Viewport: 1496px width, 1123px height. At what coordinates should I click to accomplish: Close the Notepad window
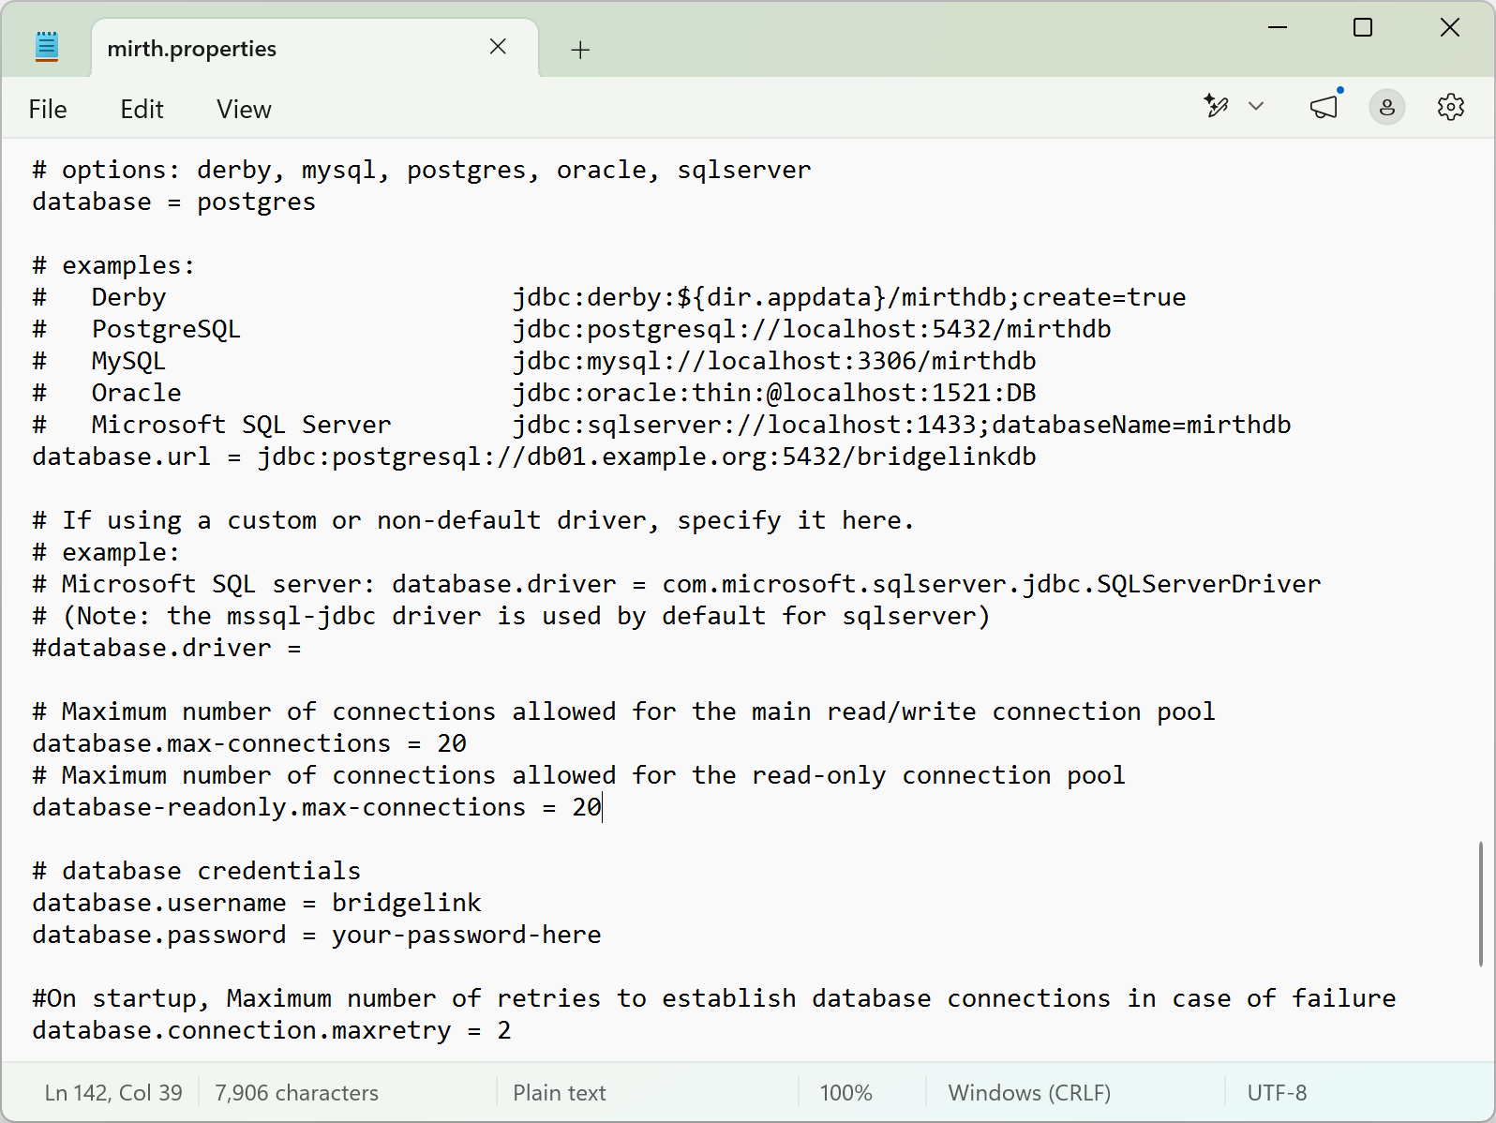(x=1450, y=27)
